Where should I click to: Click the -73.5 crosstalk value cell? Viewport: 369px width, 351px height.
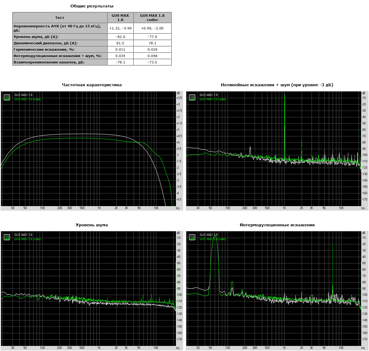click(x=152, y=62)
